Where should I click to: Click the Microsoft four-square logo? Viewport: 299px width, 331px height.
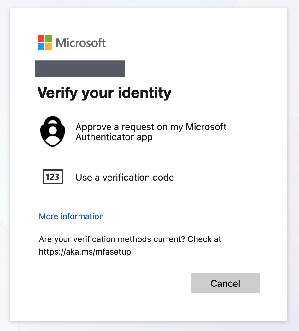click(45, 43)
